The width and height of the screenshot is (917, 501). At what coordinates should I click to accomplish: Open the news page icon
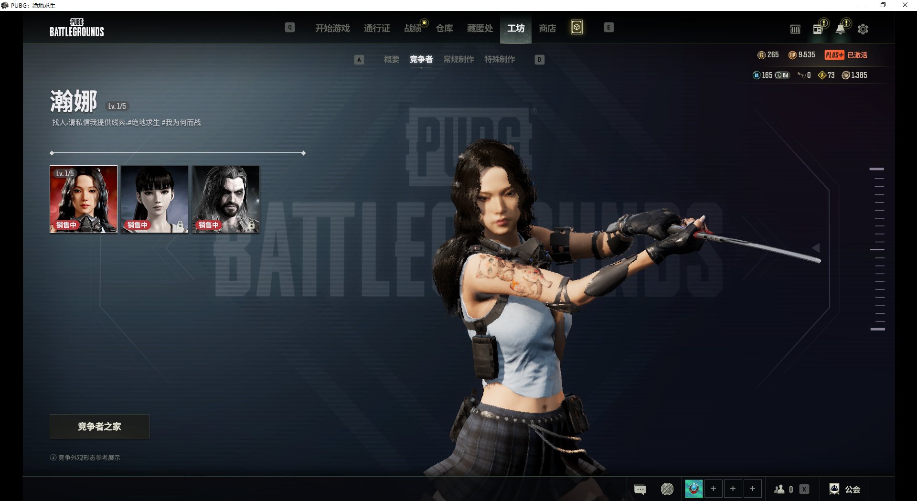pyautogui.click(x=818, y=29)
